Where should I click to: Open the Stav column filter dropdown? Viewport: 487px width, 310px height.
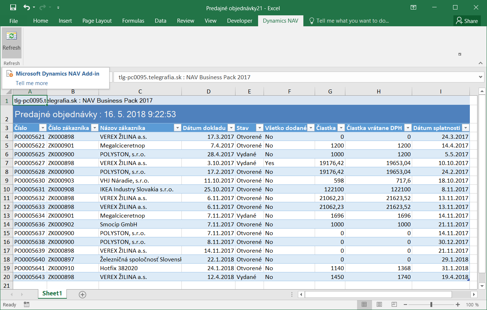point(260,128)
